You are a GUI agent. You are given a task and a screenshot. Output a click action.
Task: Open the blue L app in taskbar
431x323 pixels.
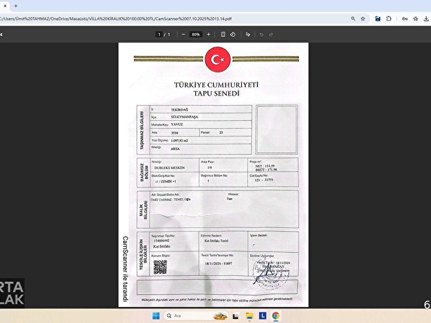coord(263,316)
